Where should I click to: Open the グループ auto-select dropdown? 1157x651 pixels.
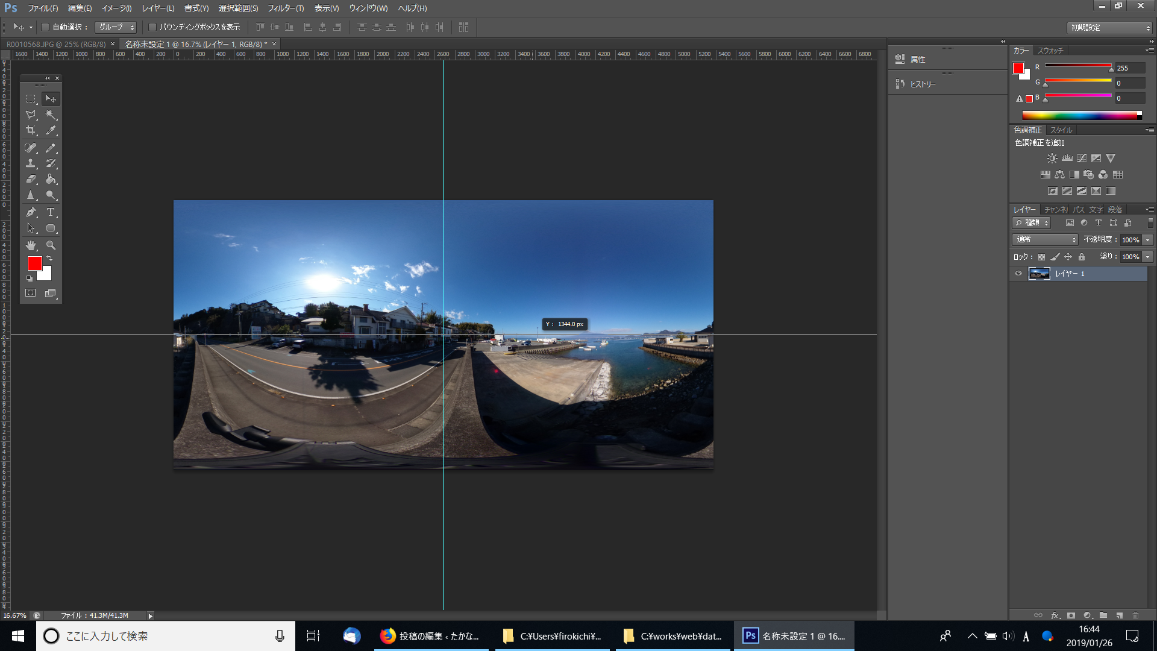[116, 27]
